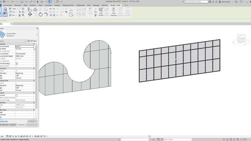Click the Edit Profile tool
The image size is (251, 141).
tap(101, 12)
